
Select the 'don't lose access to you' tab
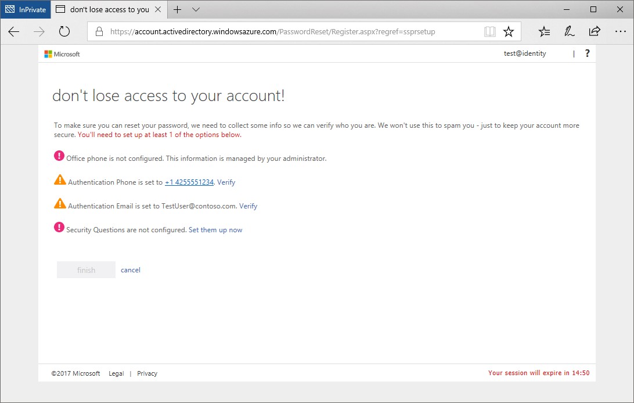click(109, 9)
